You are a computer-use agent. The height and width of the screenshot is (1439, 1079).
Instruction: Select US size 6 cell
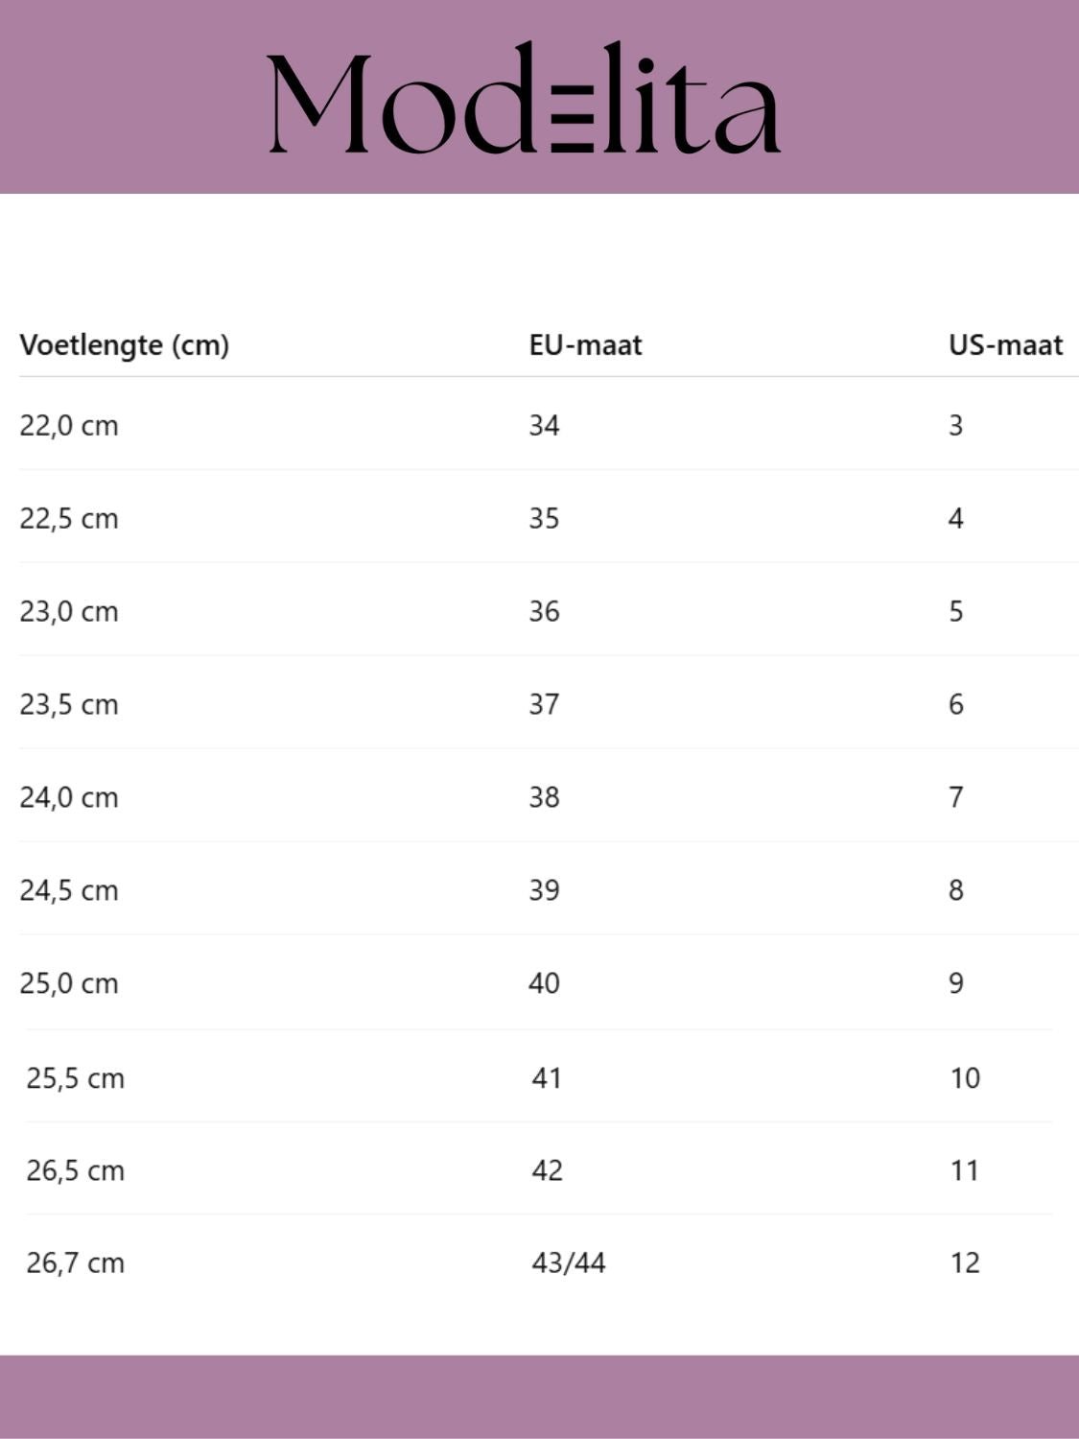click(x=955, y=704)
